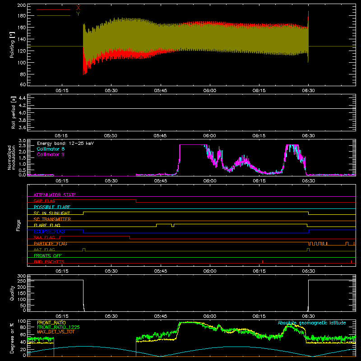
Task: Click the 3.6 tick on Roll period axis
Action: (x=22, y=127)
